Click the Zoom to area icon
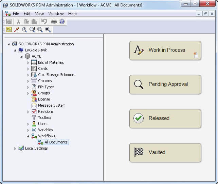Image resolution: width=218 pixels, height=184 pixels. tap(24, 30)
